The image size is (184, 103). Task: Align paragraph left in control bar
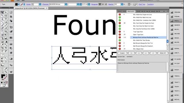[x=100, y=4]
